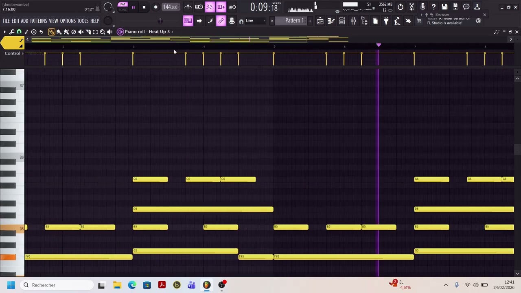Click the record button

pyautogui.click(x=155, y=7)
